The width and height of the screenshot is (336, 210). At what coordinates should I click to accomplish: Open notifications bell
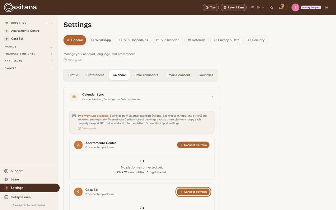pyautogui.click(x=281, y=7)
